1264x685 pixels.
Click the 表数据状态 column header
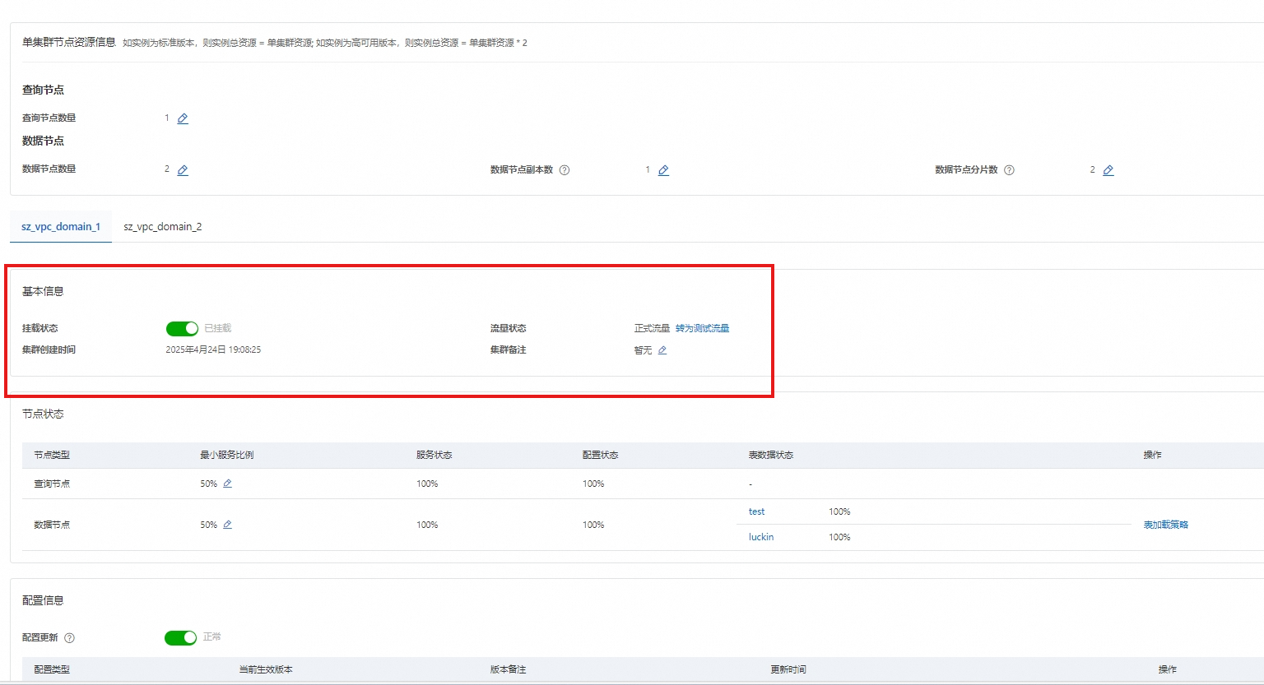(x=771, y=455)
